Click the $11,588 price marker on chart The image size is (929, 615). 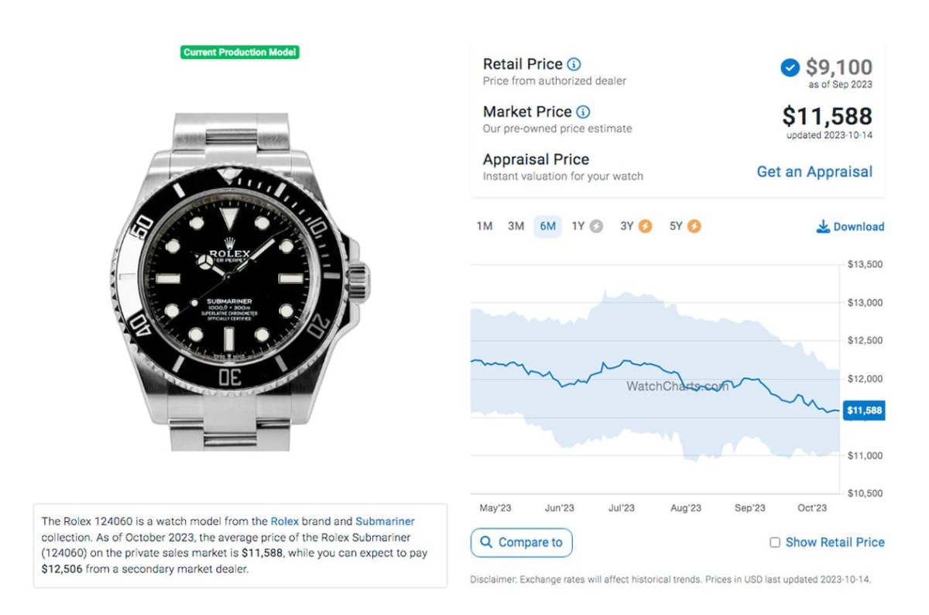pos(864,411)
